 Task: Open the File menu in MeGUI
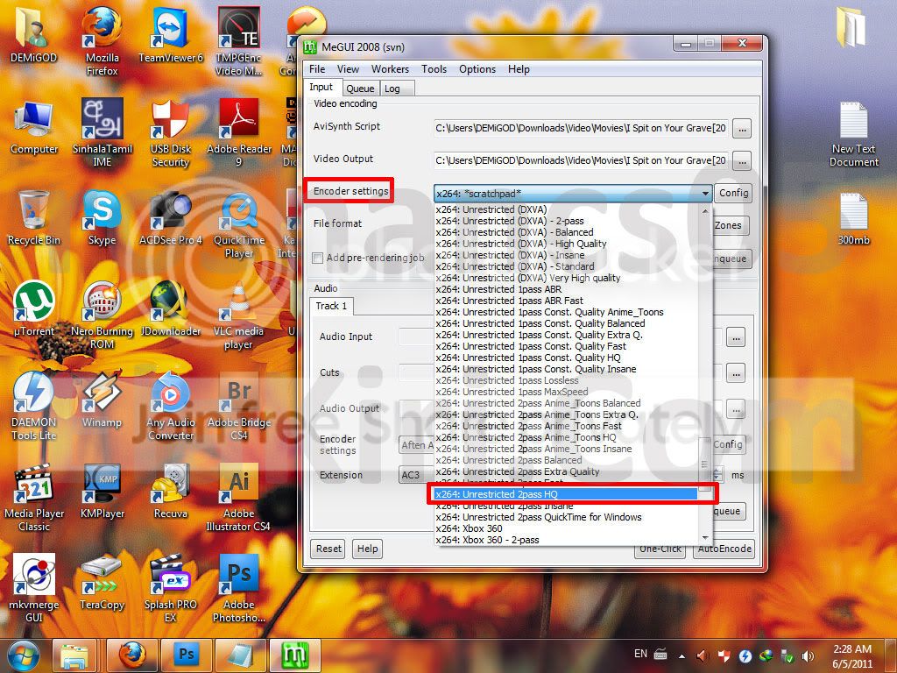pyautogui.click(x=317, y=69)
